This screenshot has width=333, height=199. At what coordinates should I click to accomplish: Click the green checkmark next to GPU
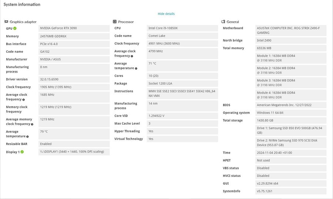click(x=15, y=28)
